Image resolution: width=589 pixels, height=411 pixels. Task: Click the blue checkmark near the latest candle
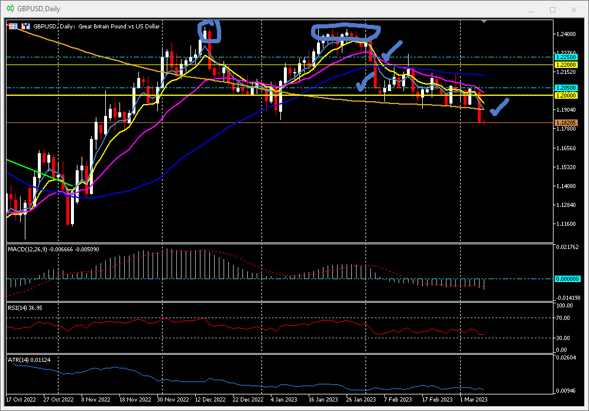tap(500, 107)
